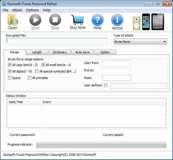Click the iPhone device image
This screenshot has height=160, width=173.
tap(146, 22)
